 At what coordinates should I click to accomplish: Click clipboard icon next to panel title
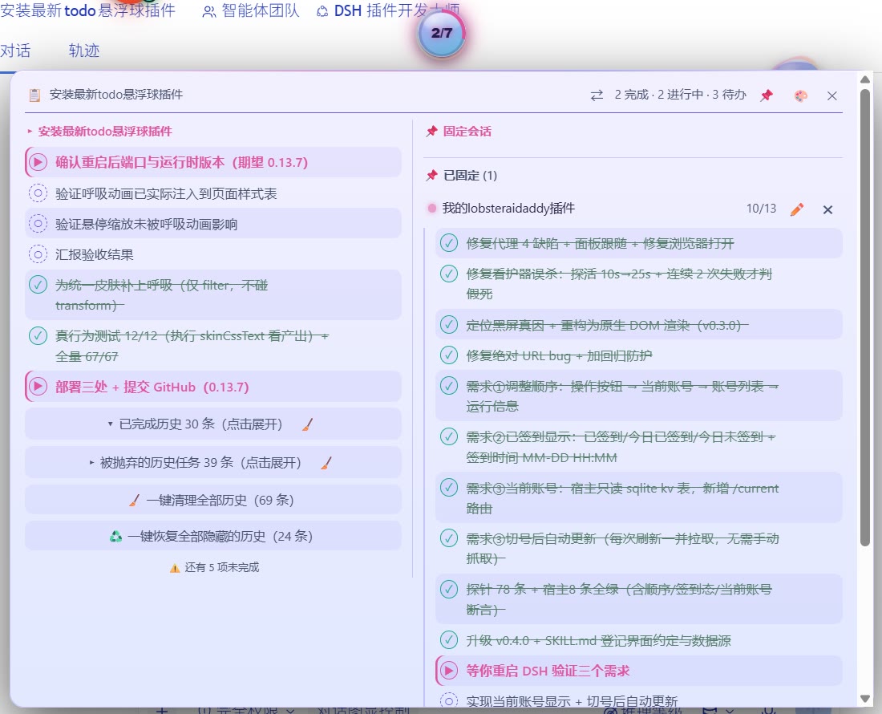tap(34, 95)
